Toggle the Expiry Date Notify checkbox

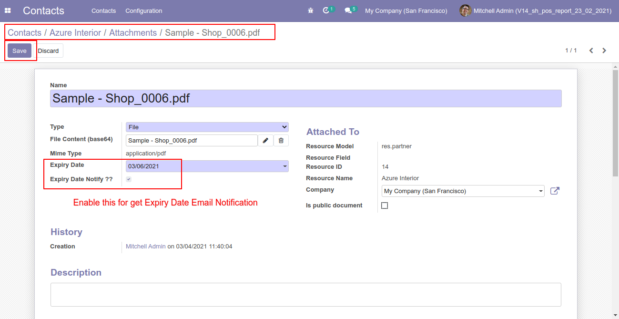(129, 179)
